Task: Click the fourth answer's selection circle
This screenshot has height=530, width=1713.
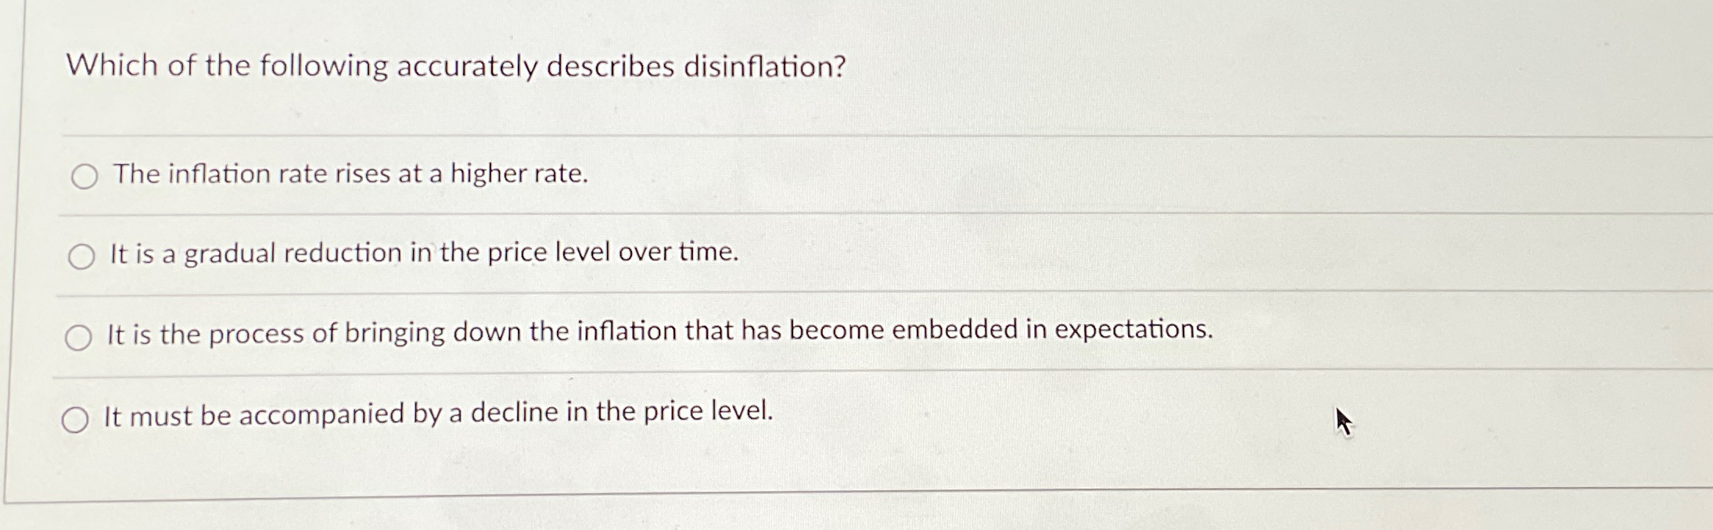Action: 76,421
